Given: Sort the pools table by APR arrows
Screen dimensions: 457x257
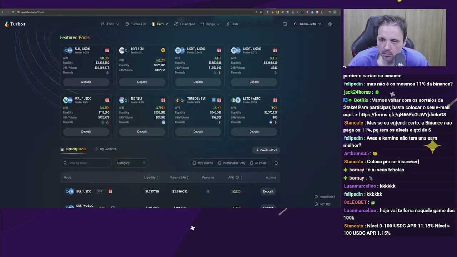Looking at the screenshot, I should click(242, 177).
